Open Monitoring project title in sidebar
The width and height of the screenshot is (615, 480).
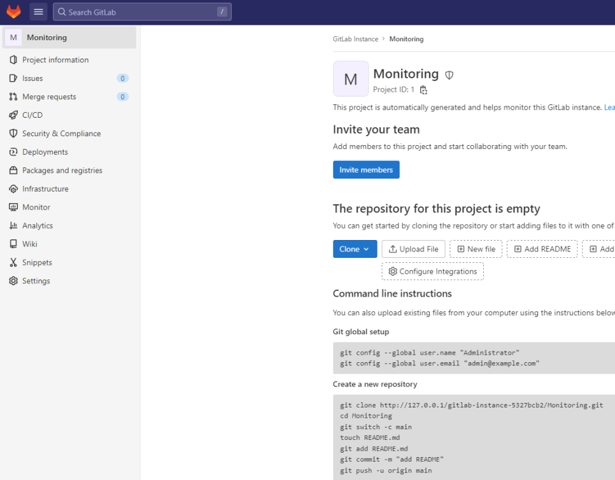point(46,38)
